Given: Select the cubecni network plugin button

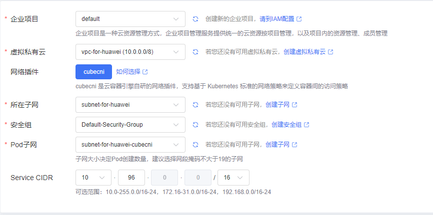Looking at the screenshot, I should pyautogui.click(x=94, y=72).
